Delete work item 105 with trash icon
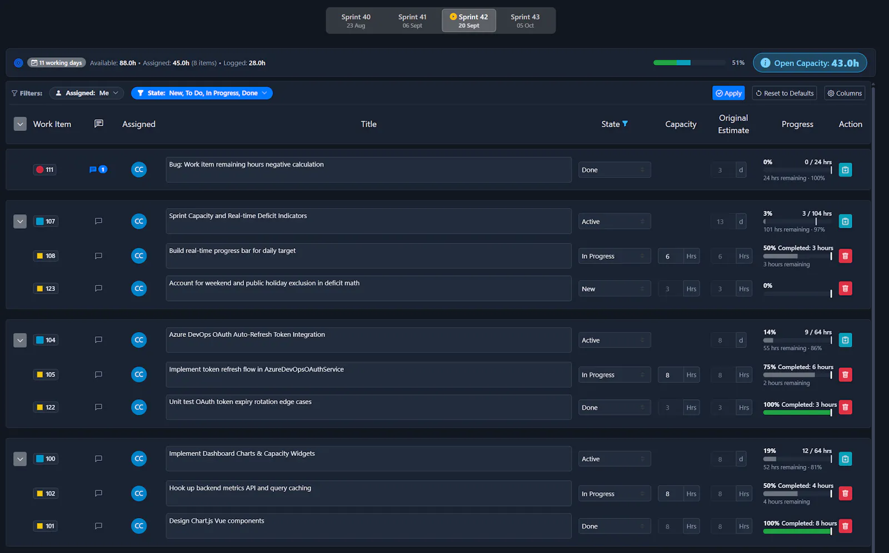Viewport: 889px width, 553px height. pos(845,375)
